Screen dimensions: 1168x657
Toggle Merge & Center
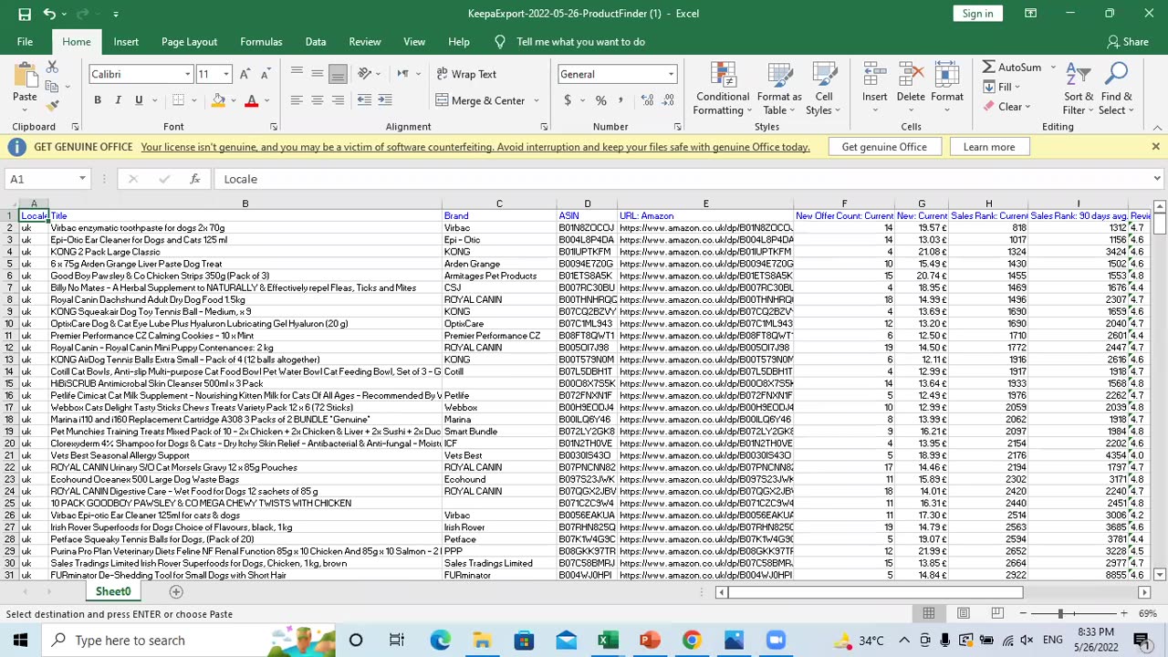click(480, 100)
